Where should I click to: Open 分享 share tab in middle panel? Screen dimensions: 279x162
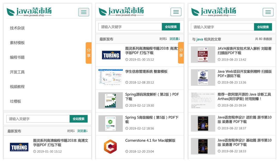pyautogui.click(x=181, y=53)
